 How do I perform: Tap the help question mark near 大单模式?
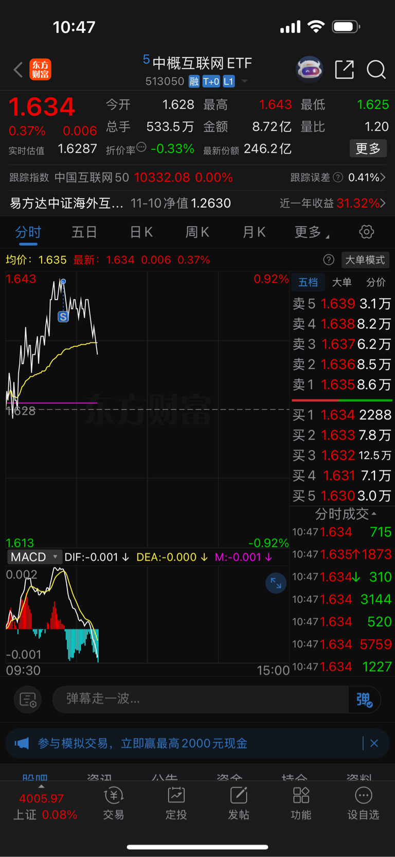(x=329, y=260)
